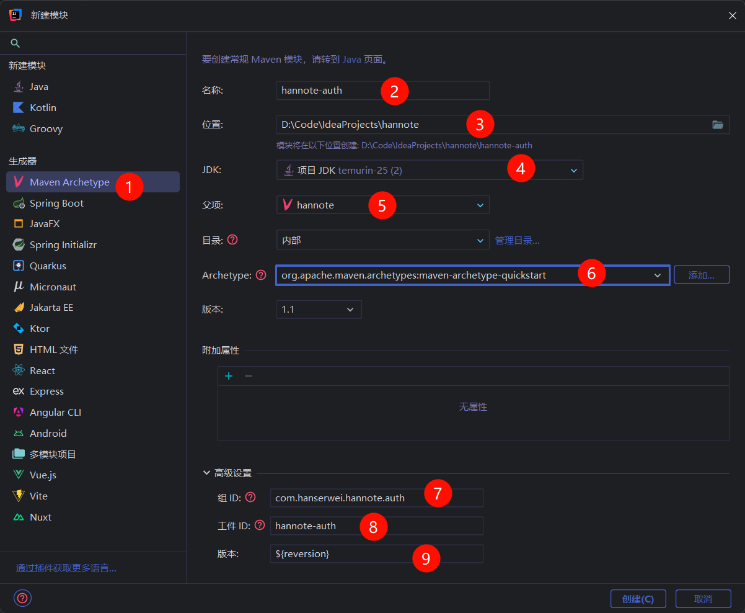Click the search magnifier icon in sidebar
Viewport: 745px width, 613px height.
click(x=15, y=43)
